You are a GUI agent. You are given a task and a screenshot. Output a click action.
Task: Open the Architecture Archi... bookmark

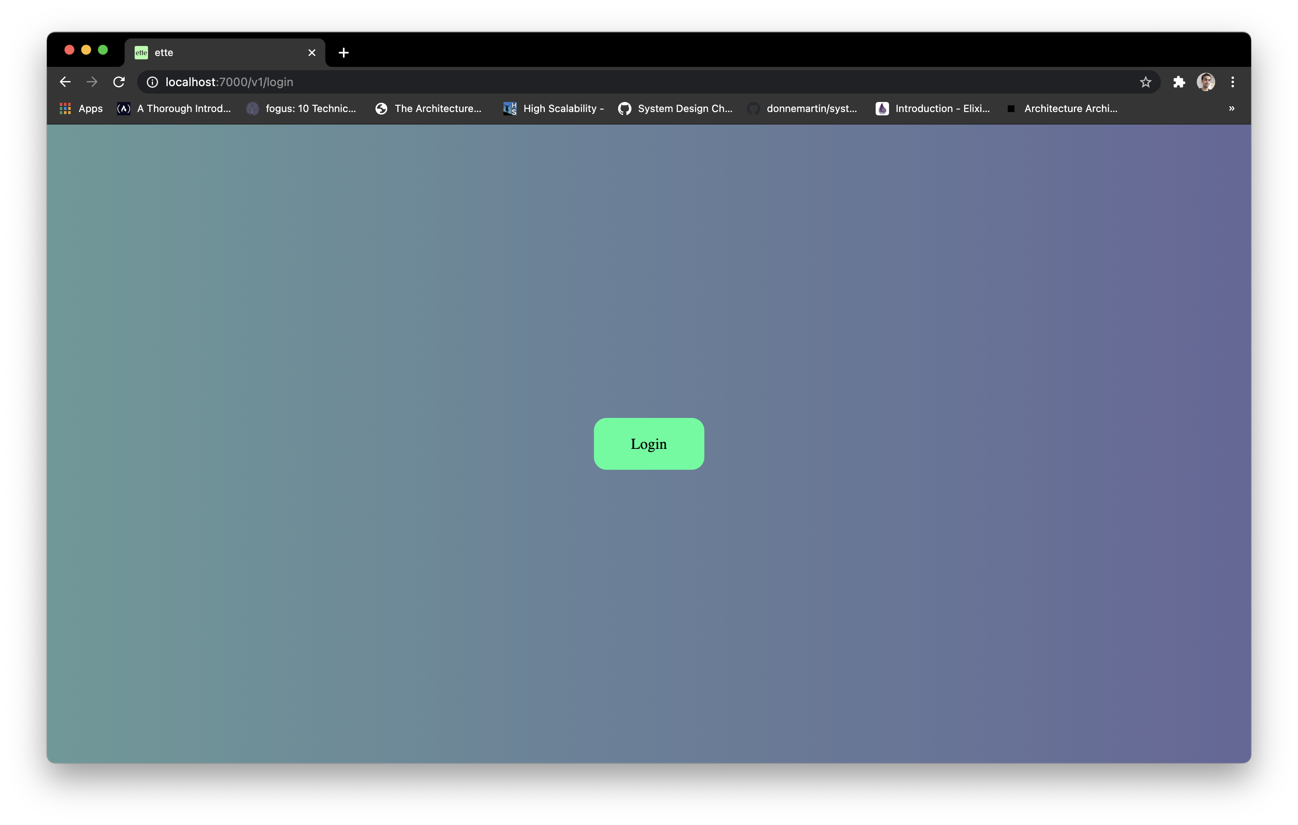tap(1063, 108)
